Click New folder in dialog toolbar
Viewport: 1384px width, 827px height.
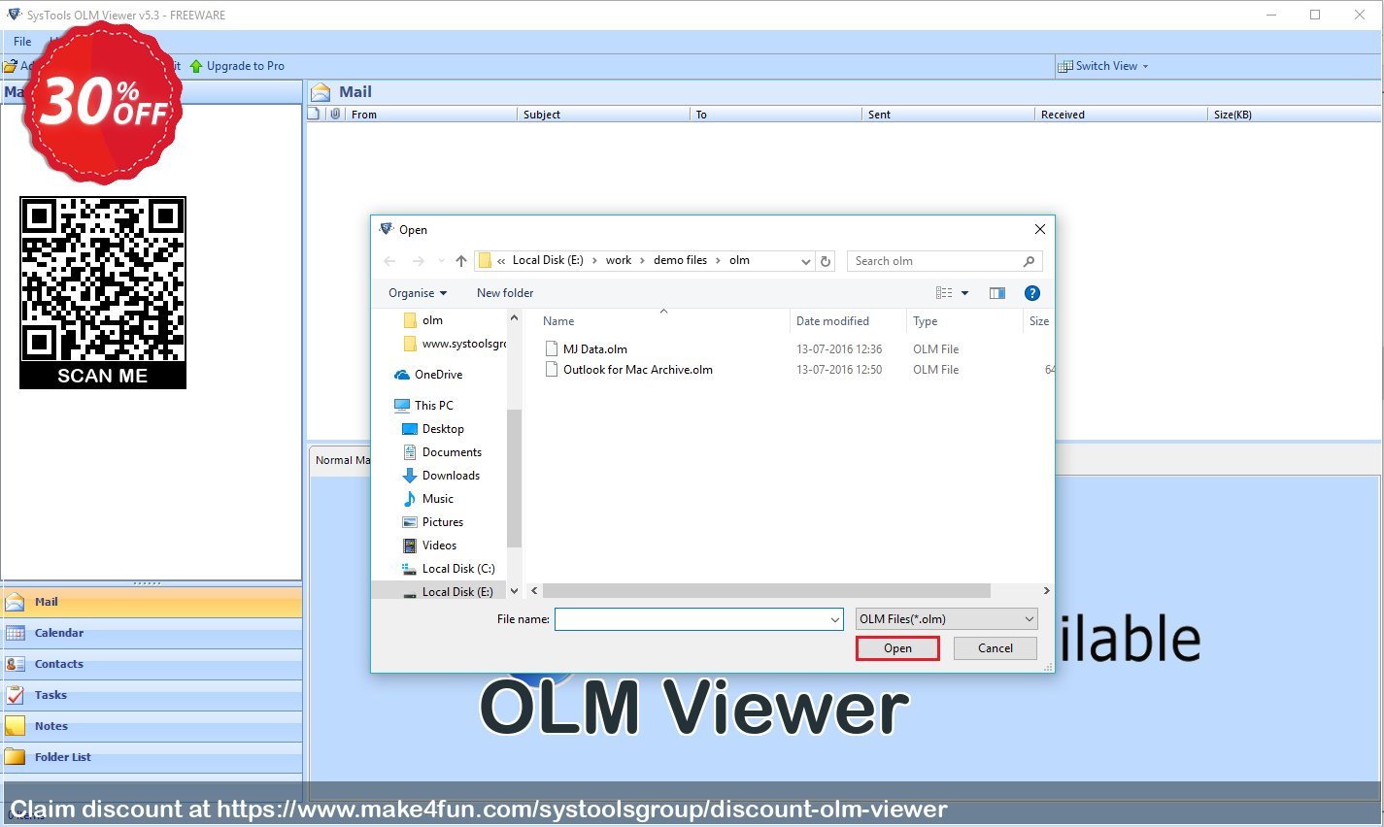pos(505,293)
